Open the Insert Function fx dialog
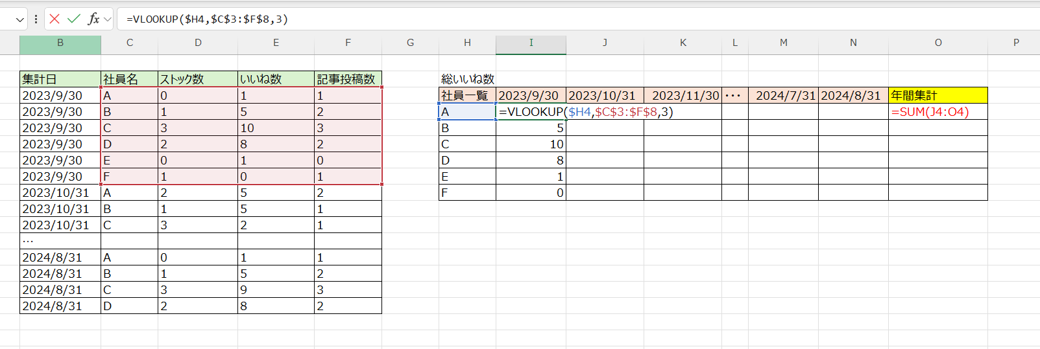The width and height of the screenshot is (1040, 349). tap(94, 19)
